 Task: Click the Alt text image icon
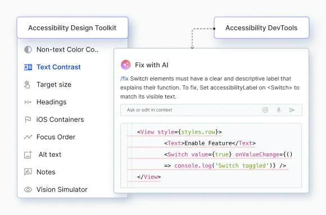pos(28,154)
